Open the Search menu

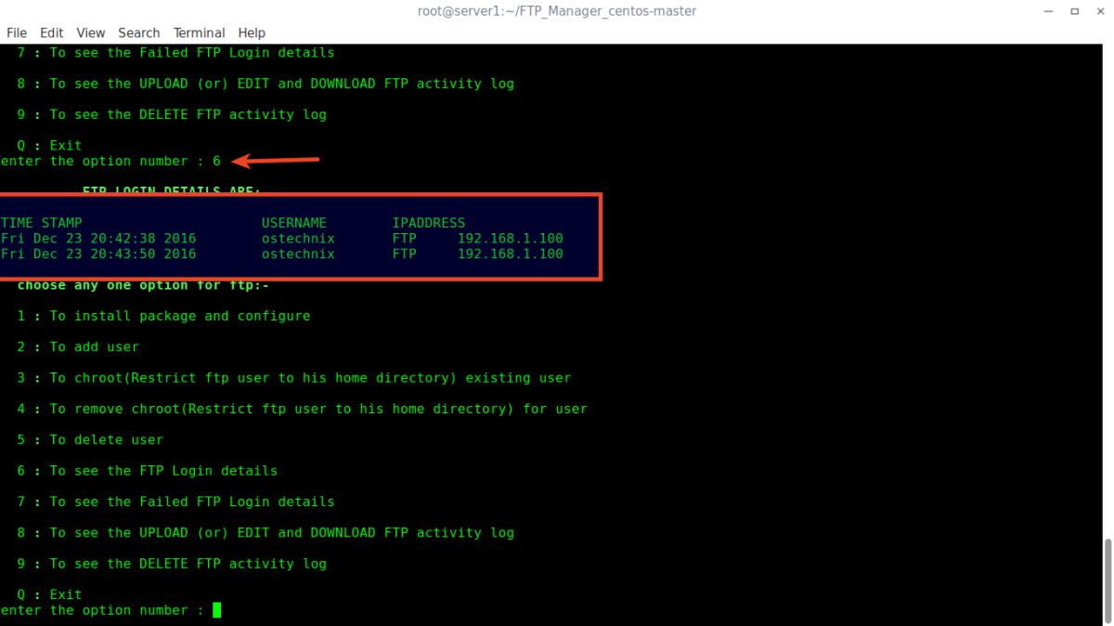pyautogui.click(x=139, y=33)
